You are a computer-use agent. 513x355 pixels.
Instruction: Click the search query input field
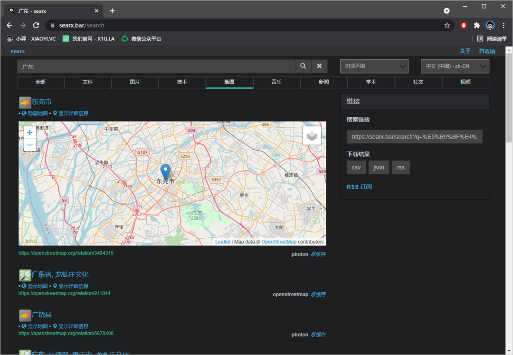(x=156, y=66)
